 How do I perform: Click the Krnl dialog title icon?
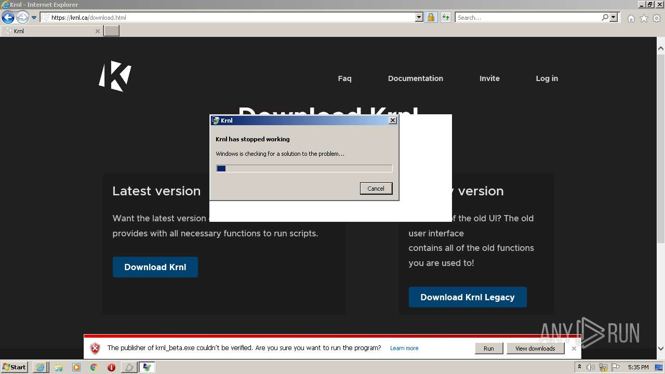pyautogui.click(x=216, y=121)
